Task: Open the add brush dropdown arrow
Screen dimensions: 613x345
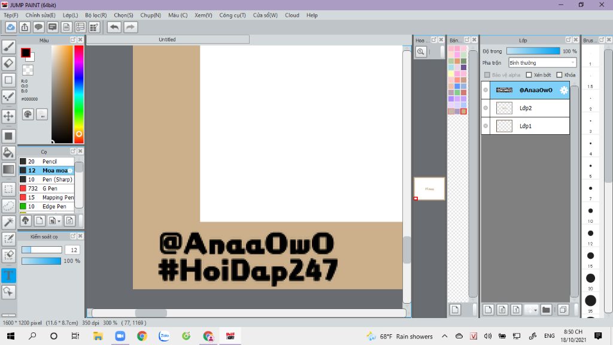Action: point(59,221)
